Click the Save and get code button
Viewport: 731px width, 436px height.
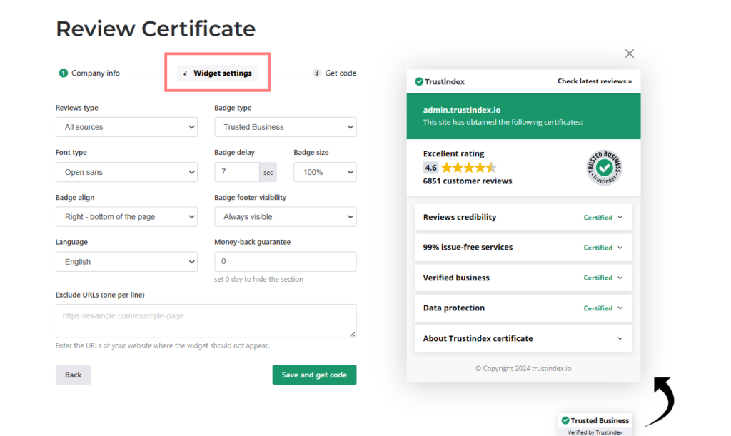point(314,375)
